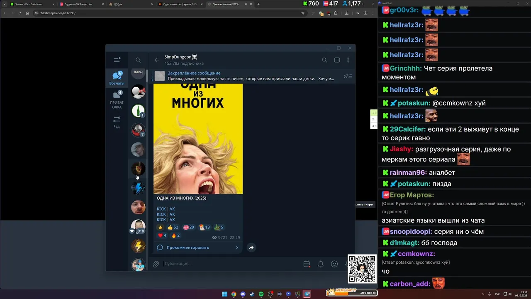Image resolution: width=531 pixels, height=299 pixels.
Task: Open the blue lightning bolt avatar chat
Action: pyautogui.click(x=138, y=188)
